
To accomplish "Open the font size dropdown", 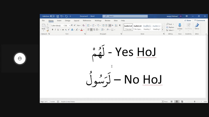I will click(68, 25).
